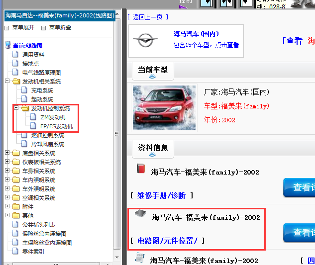The image size is (315, 265).
Task: Click the red Haima Family car thumbnail
Action: point(164,108)
